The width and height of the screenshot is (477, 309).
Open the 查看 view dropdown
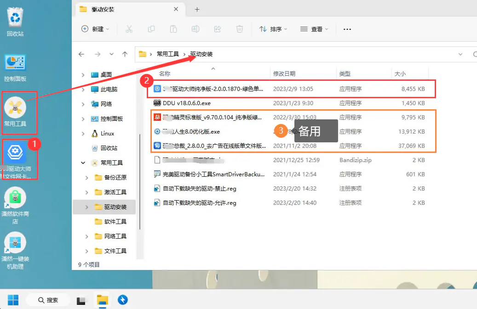314,29
